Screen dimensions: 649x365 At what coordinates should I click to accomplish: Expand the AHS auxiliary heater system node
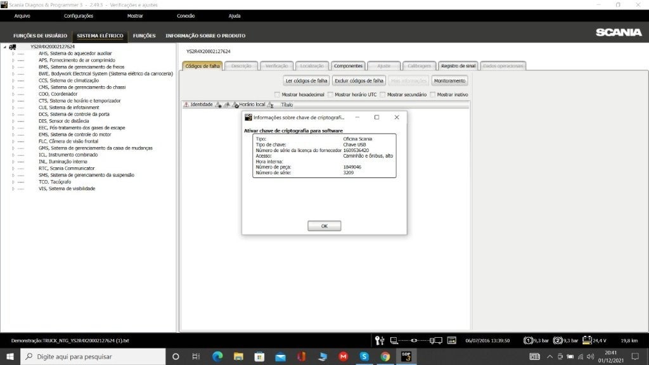[13, 53]
